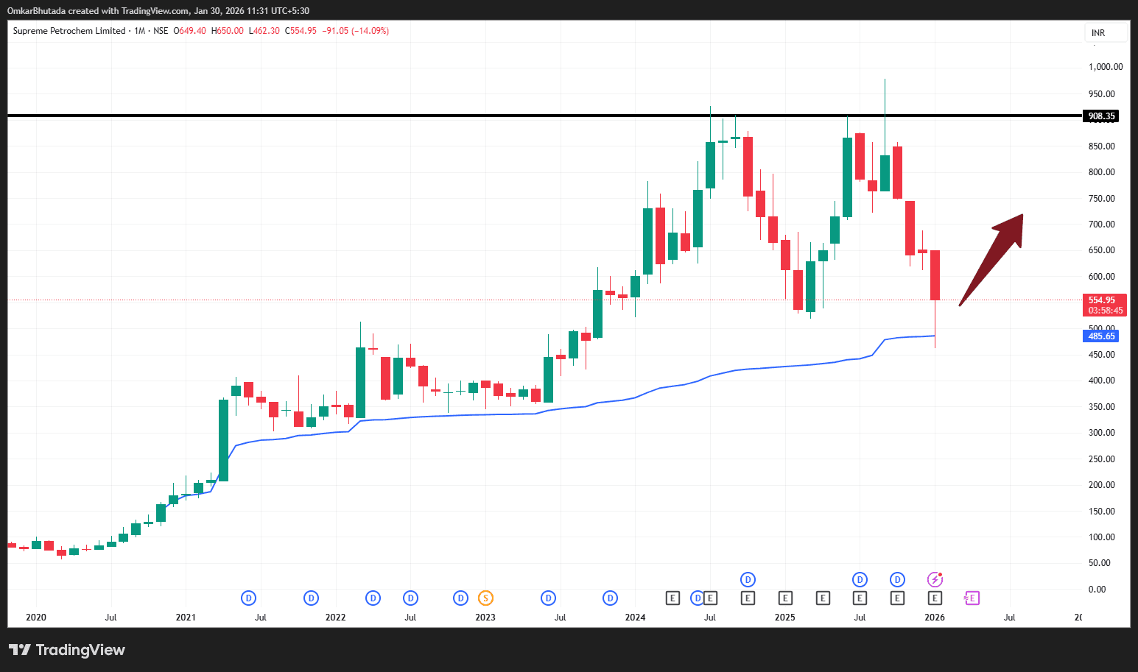Click the earnings marker in early 2024
The image size is (1138, 672).
[672, 598]
